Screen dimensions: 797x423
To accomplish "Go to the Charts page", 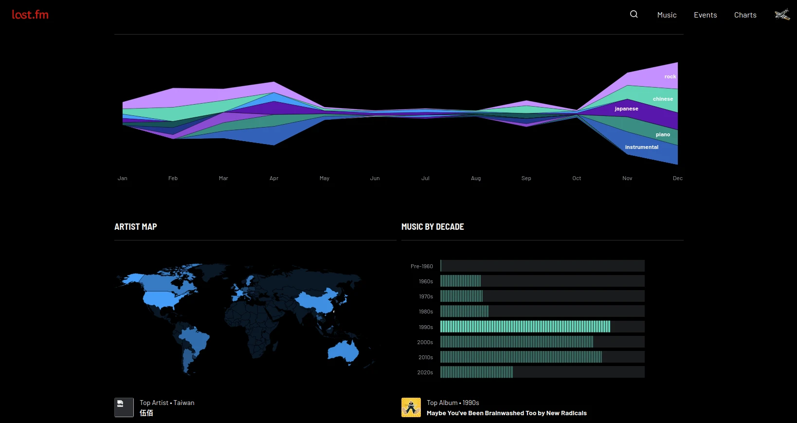I will coord(745,15).
